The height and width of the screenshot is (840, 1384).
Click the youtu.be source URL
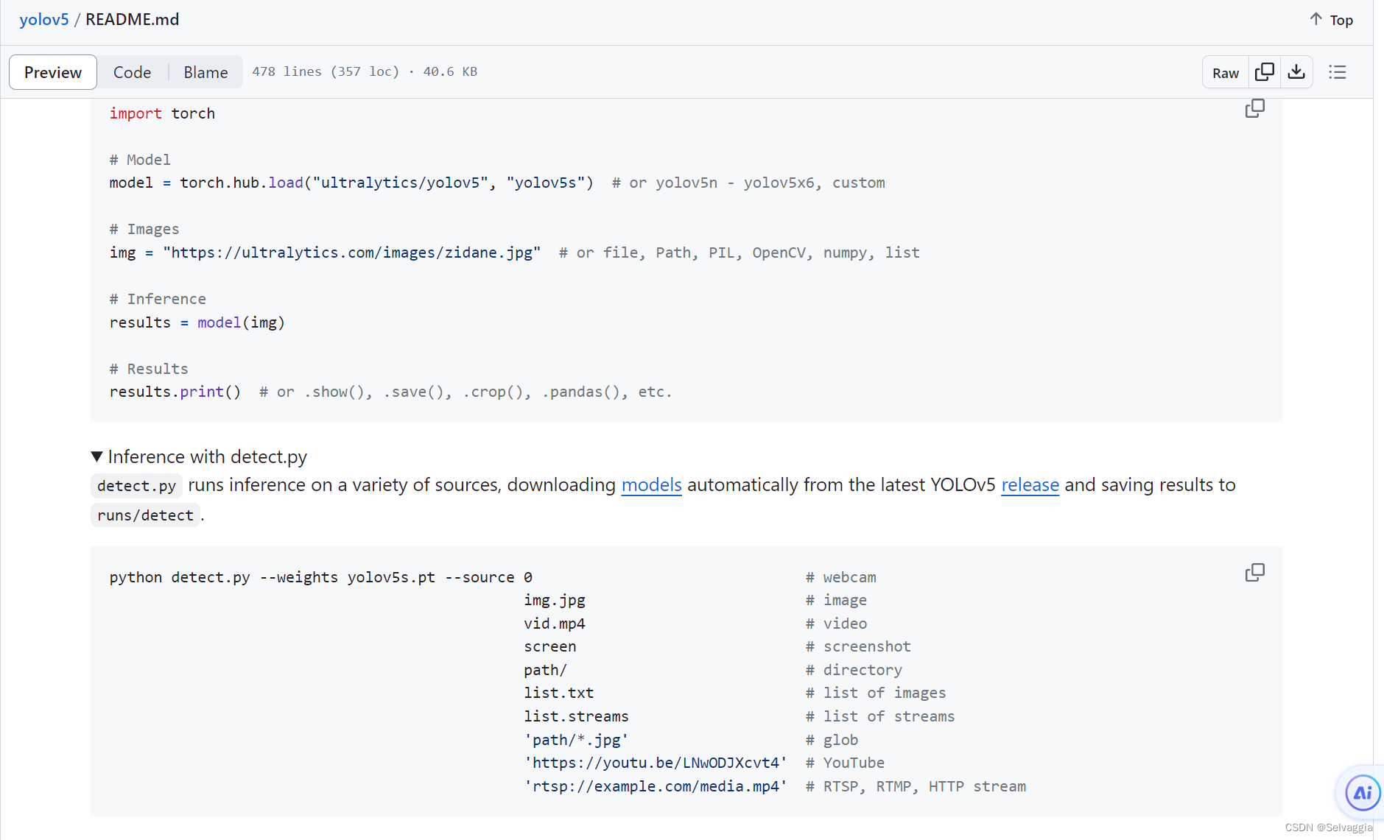[x=656, y=763]
